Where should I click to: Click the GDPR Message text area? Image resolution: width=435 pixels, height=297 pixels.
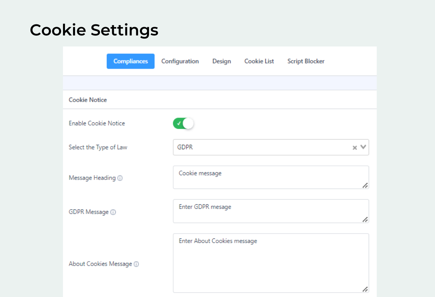(x=271, y=211)
